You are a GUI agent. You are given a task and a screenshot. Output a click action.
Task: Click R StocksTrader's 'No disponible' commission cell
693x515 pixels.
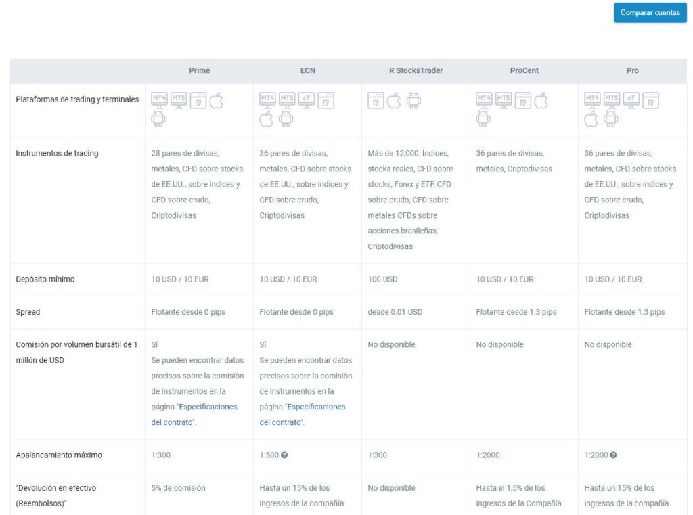click(392, 345)
